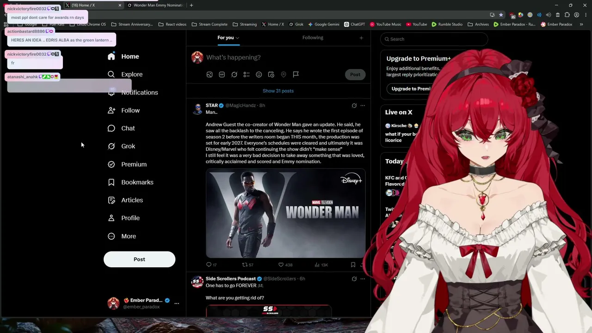Open the Google Gemini bookmark
This screenshot has width=592, height=333.
point(324,25)
